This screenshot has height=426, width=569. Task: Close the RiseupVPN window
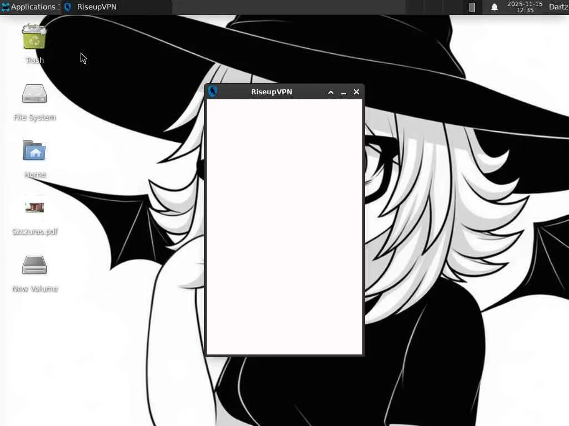(356, 92)
